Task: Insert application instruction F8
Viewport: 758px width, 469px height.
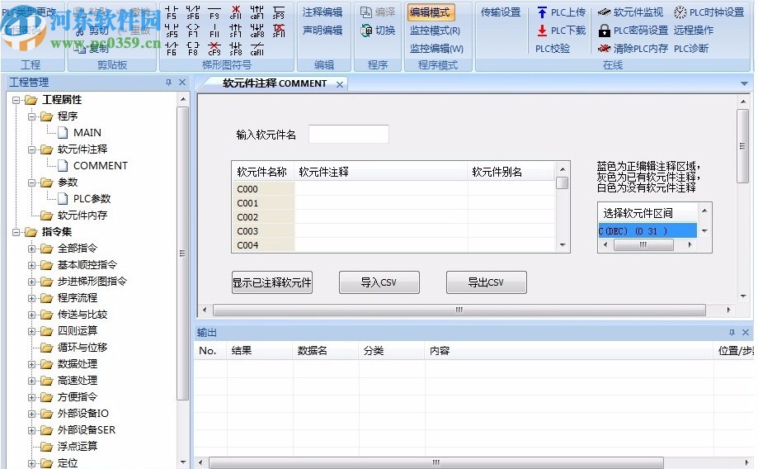Action: (x=193, y=49)
